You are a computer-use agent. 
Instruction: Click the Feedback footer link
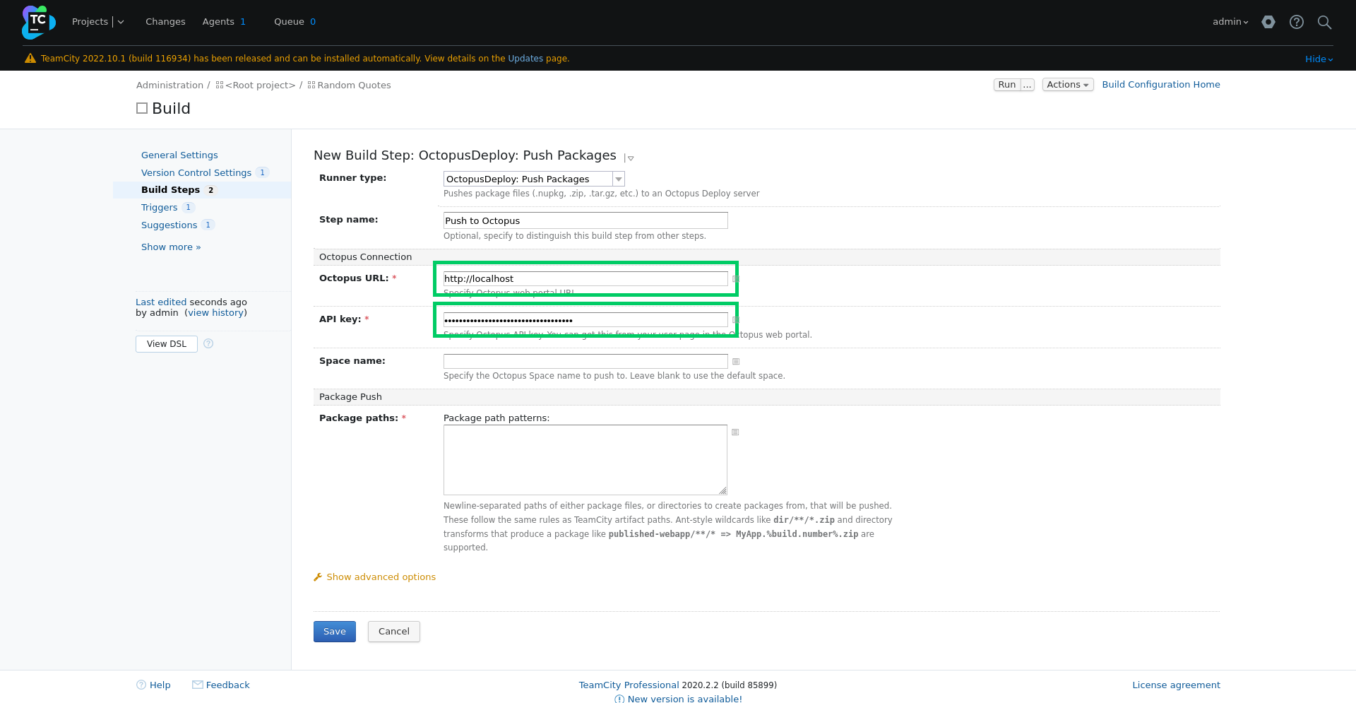point(227,685)
